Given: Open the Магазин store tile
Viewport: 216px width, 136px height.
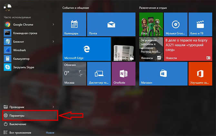Looking at the screenshot, I should 163,74.
